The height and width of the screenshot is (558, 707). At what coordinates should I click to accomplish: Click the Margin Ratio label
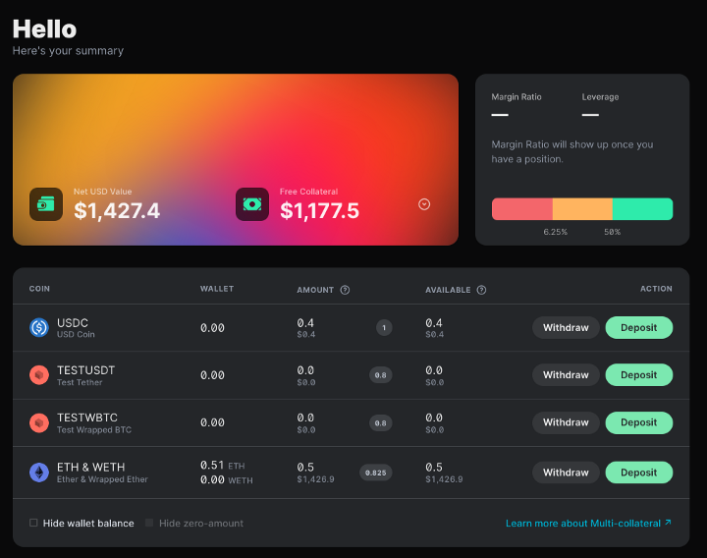point(517,97)
